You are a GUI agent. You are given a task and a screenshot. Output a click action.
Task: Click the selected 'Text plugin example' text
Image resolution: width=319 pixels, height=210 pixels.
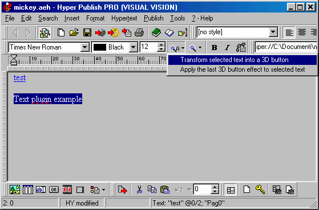[x=48, y=99]
